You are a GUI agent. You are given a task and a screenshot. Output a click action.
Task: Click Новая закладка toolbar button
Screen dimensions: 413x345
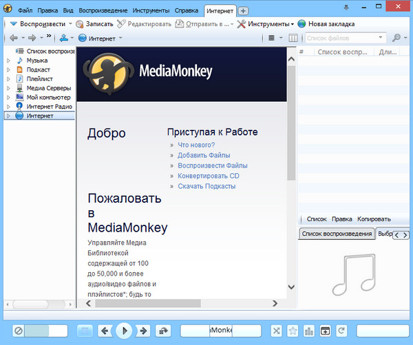331,24
